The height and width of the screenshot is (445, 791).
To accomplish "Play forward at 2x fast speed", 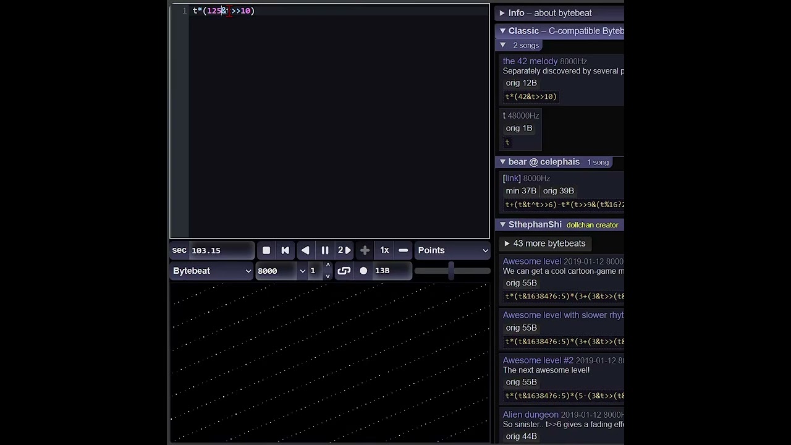I will click(x=344, y=250).
